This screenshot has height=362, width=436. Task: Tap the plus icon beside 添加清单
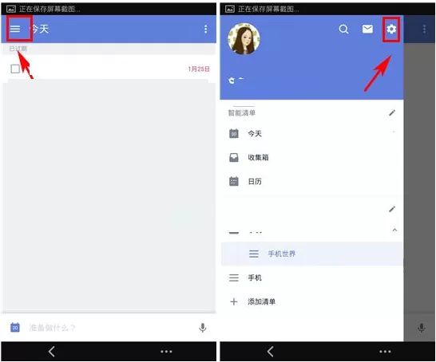(x=233, y=301)
